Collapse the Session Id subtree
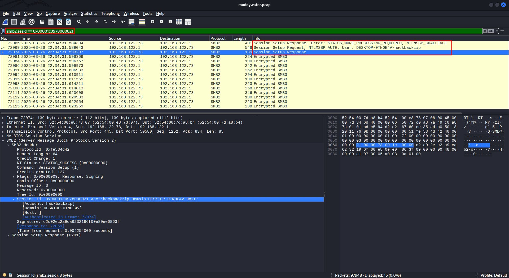This screenshot has width=509, height=278. [14, 199]
